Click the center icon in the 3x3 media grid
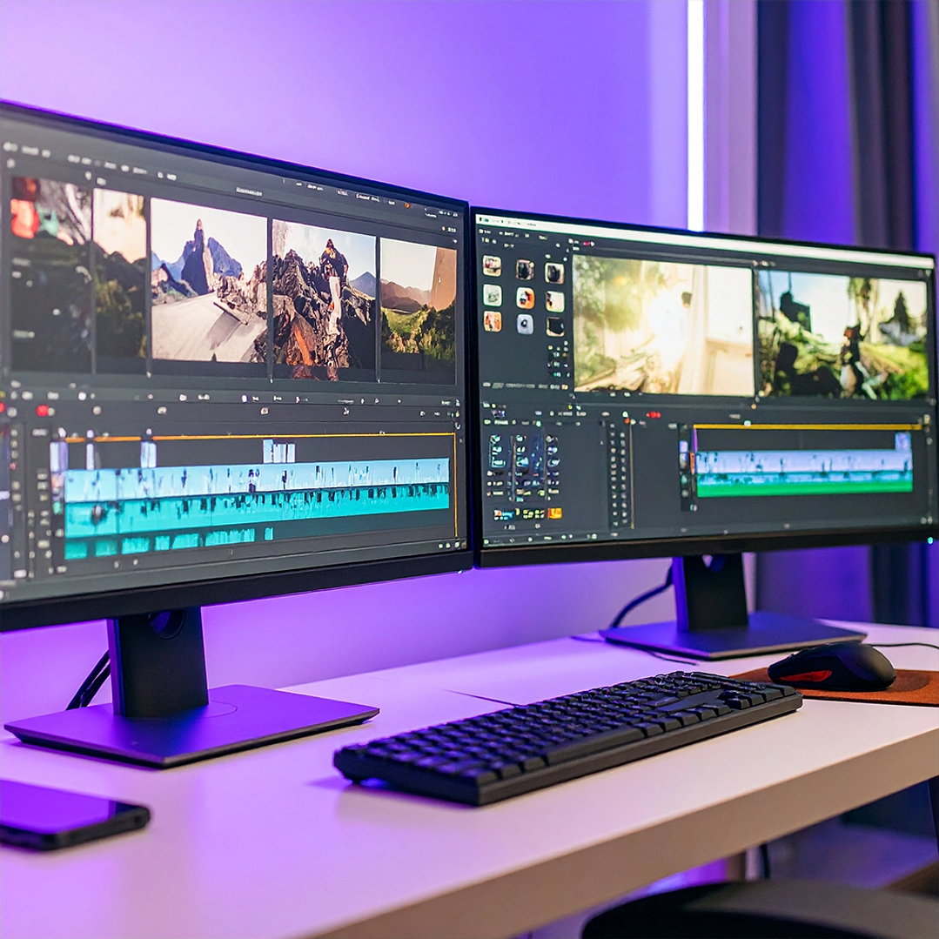Screen dimensions: 939x939 (x=525, y=298)
